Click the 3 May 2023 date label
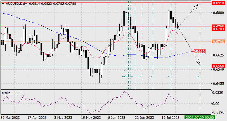227x121 pixels. (x=63, y=118)
